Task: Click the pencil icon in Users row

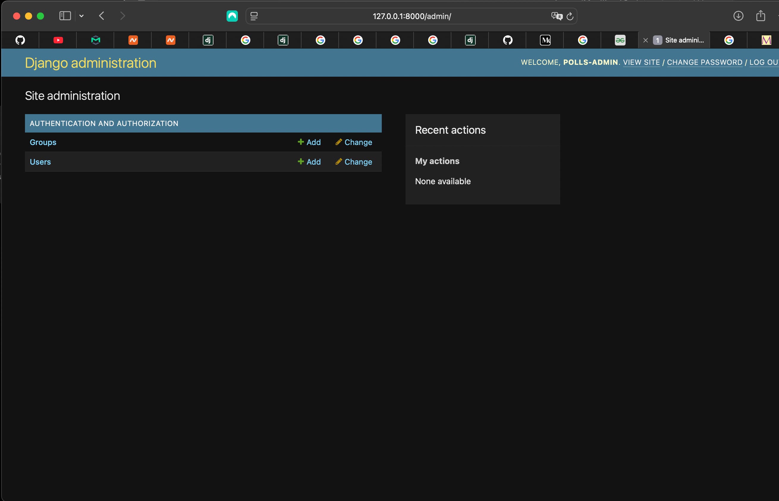Action: (339, 161)
